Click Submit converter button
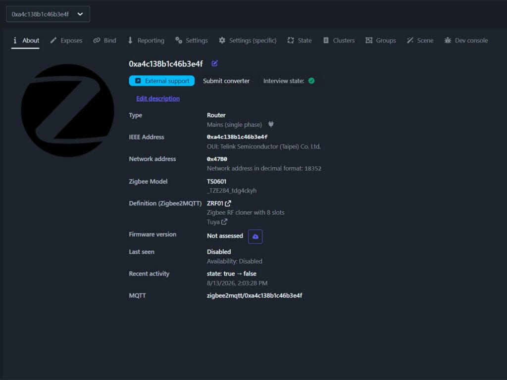 tap(226, 81)
